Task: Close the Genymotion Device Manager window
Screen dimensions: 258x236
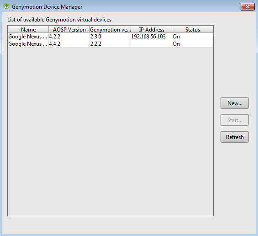Action: (x=247, y=6)
